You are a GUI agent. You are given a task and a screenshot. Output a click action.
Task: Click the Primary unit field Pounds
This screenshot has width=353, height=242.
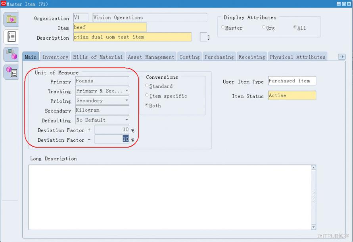102,81
